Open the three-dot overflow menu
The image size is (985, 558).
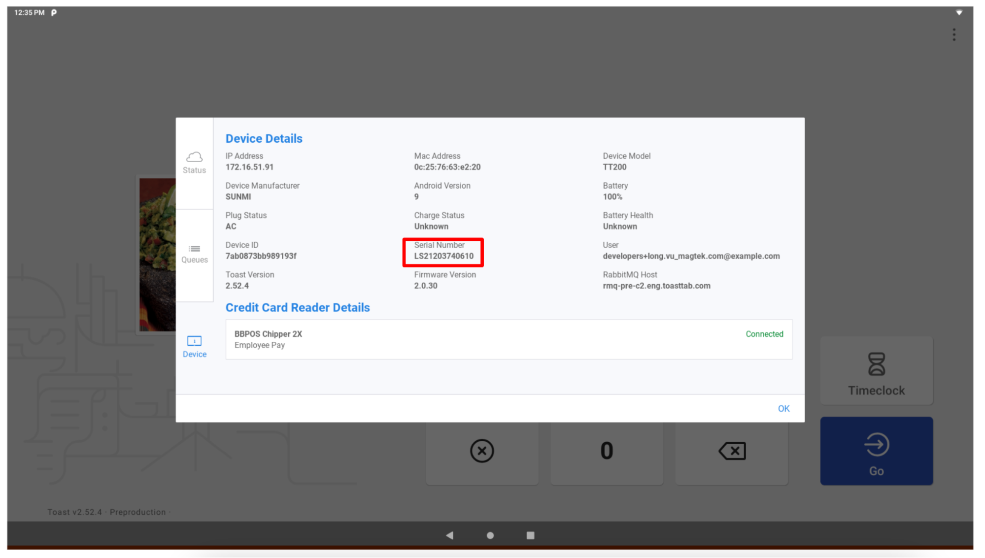(954, 34)
